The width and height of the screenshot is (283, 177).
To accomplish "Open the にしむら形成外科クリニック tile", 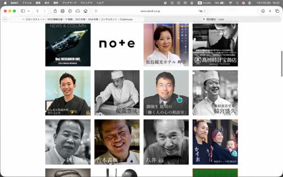I will tap(68, 93).
